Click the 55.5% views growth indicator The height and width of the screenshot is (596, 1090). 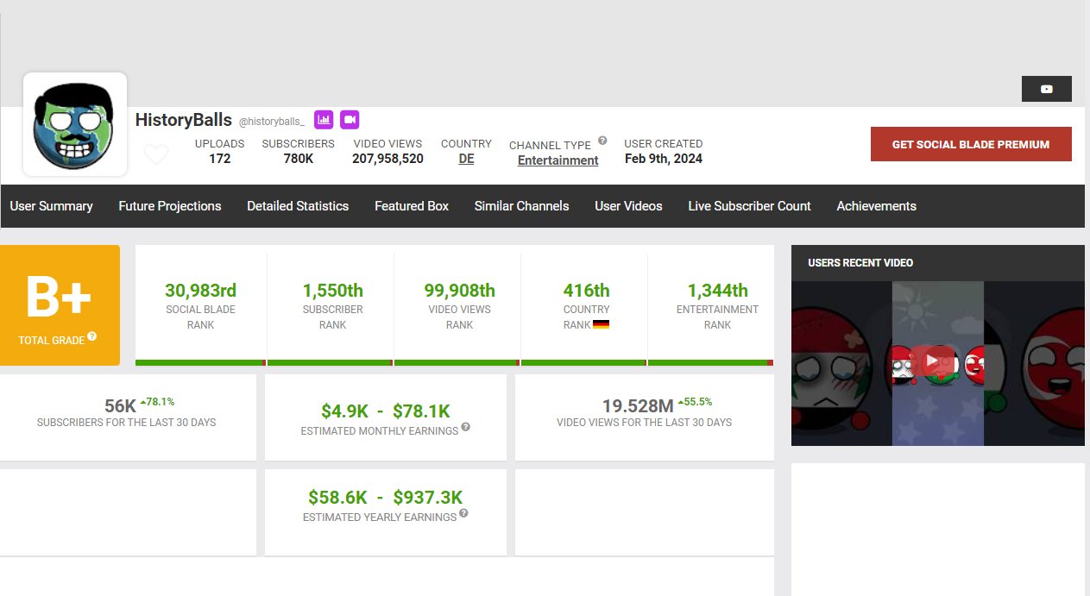click(695, 402)
